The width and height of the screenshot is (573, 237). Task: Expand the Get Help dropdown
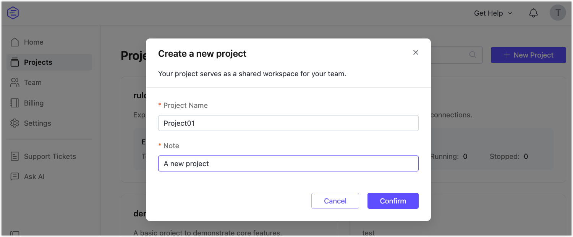(x=493, y=13)
